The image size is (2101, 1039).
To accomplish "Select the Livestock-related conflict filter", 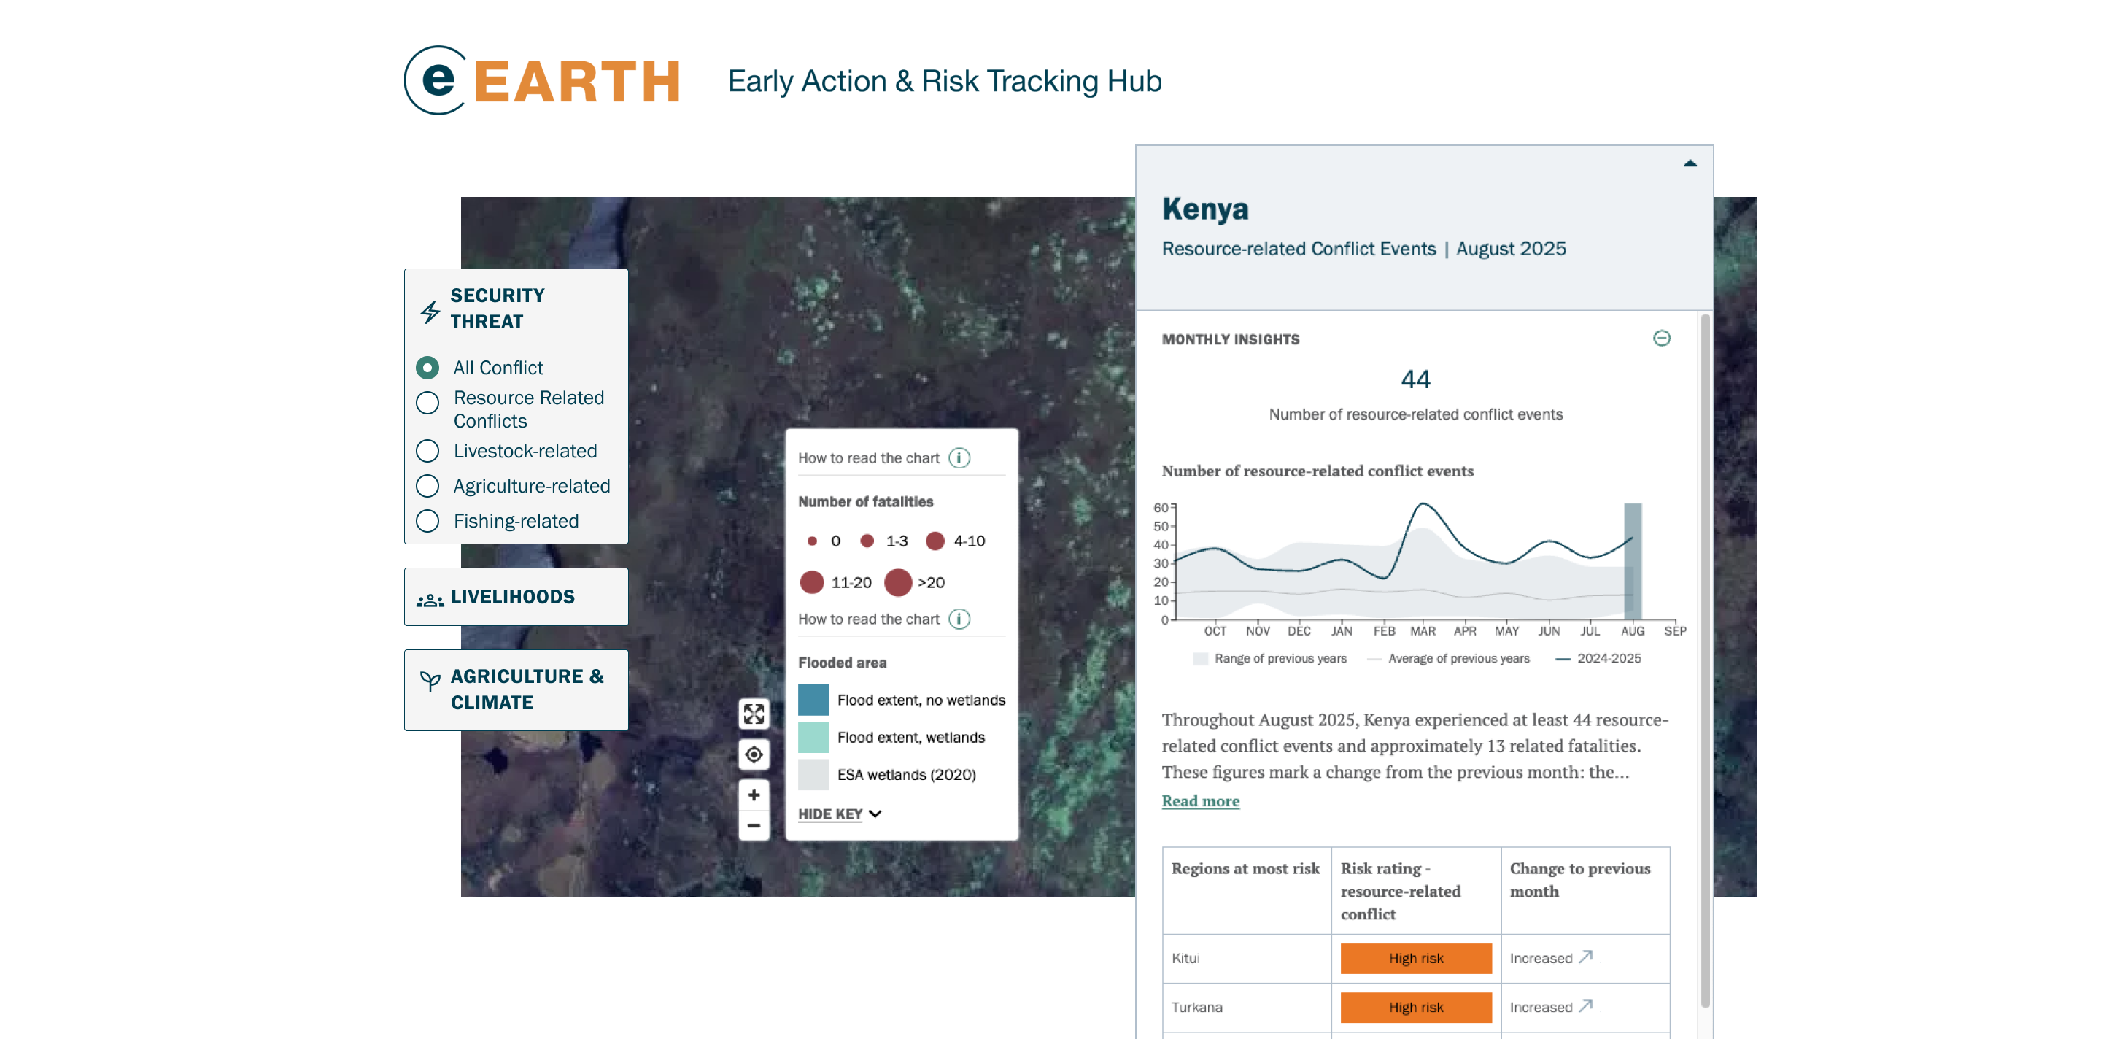I will pyautogui.click(x=427, y=450).
